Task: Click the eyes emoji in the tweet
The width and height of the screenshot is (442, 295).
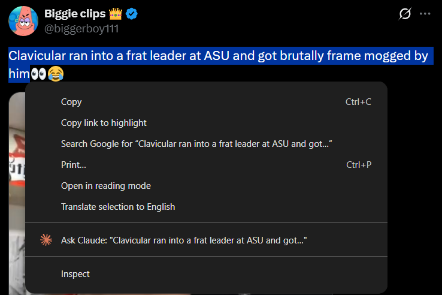Action: (x=38, y=74)
